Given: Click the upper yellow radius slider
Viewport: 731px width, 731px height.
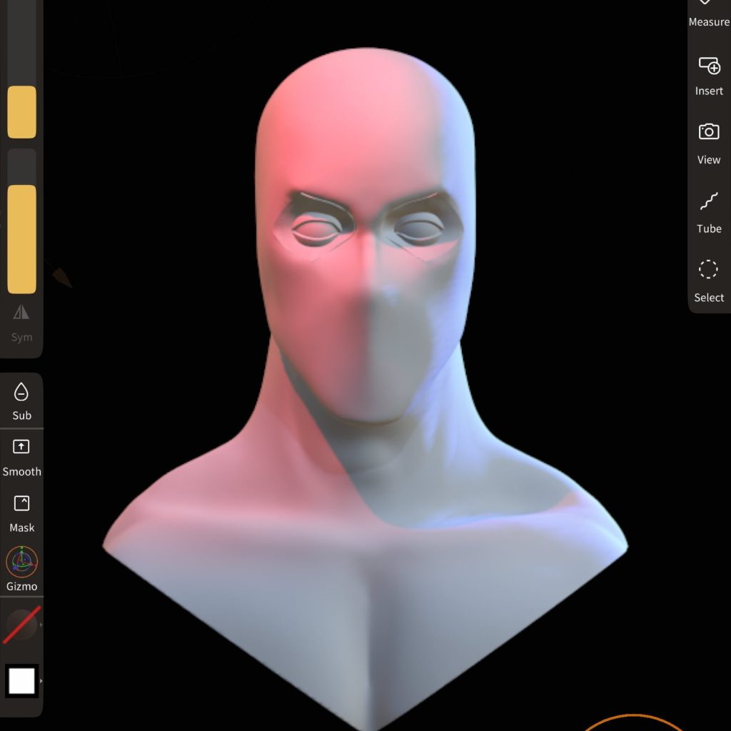Looking at the screenshot, I should [21, 112].
